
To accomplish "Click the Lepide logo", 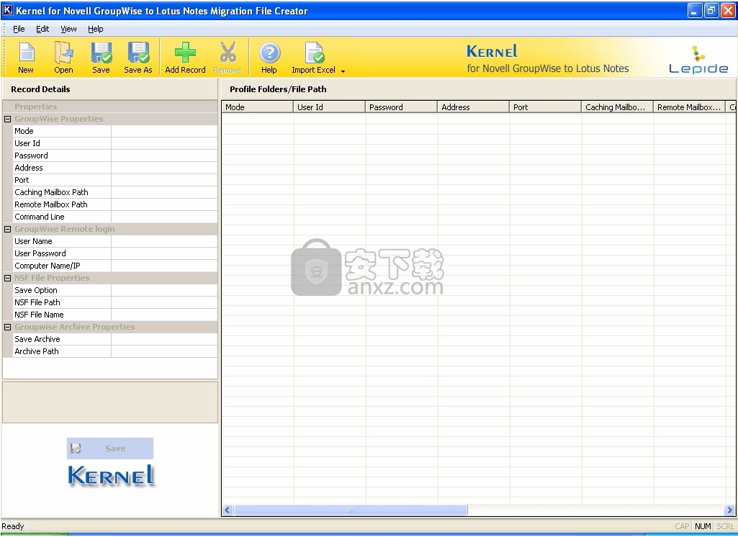I will tap(698, 60).
